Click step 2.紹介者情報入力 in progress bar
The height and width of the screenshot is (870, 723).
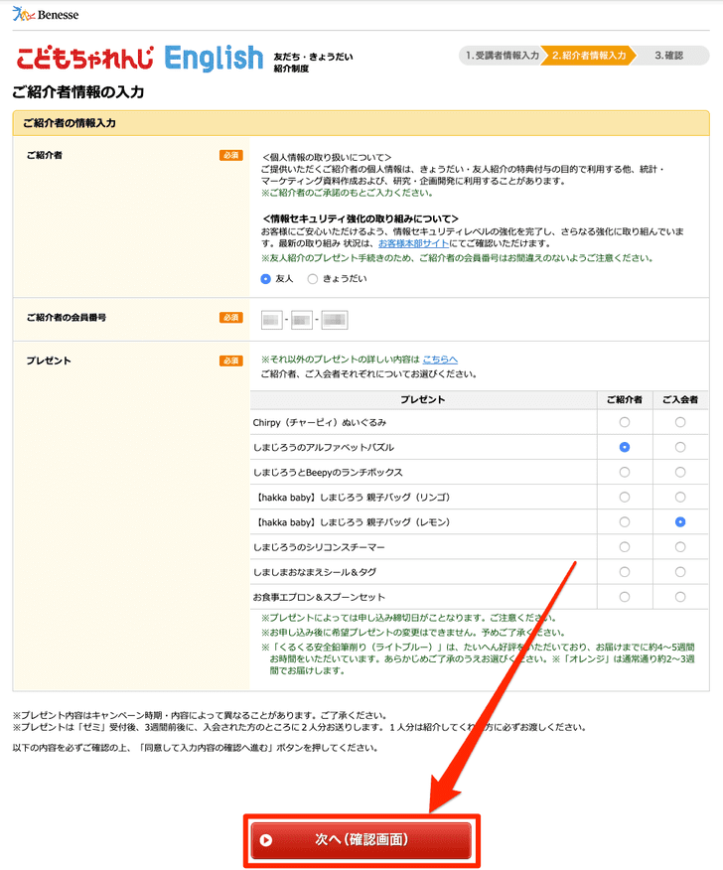tap(589, 56)
